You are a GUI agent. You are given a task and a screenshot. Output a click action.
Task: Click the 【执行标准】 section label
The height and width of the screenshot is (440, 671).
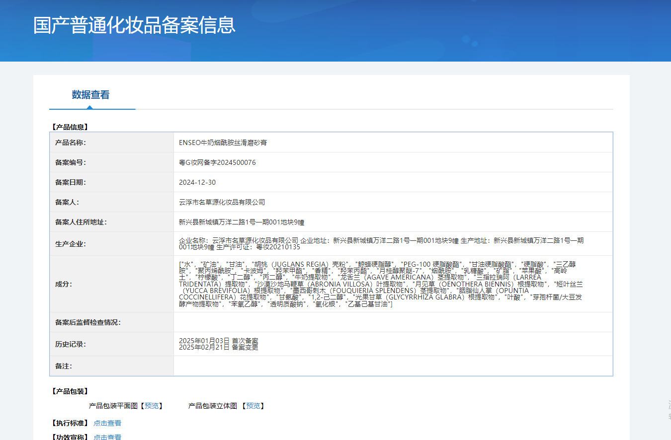click(70, 423)
